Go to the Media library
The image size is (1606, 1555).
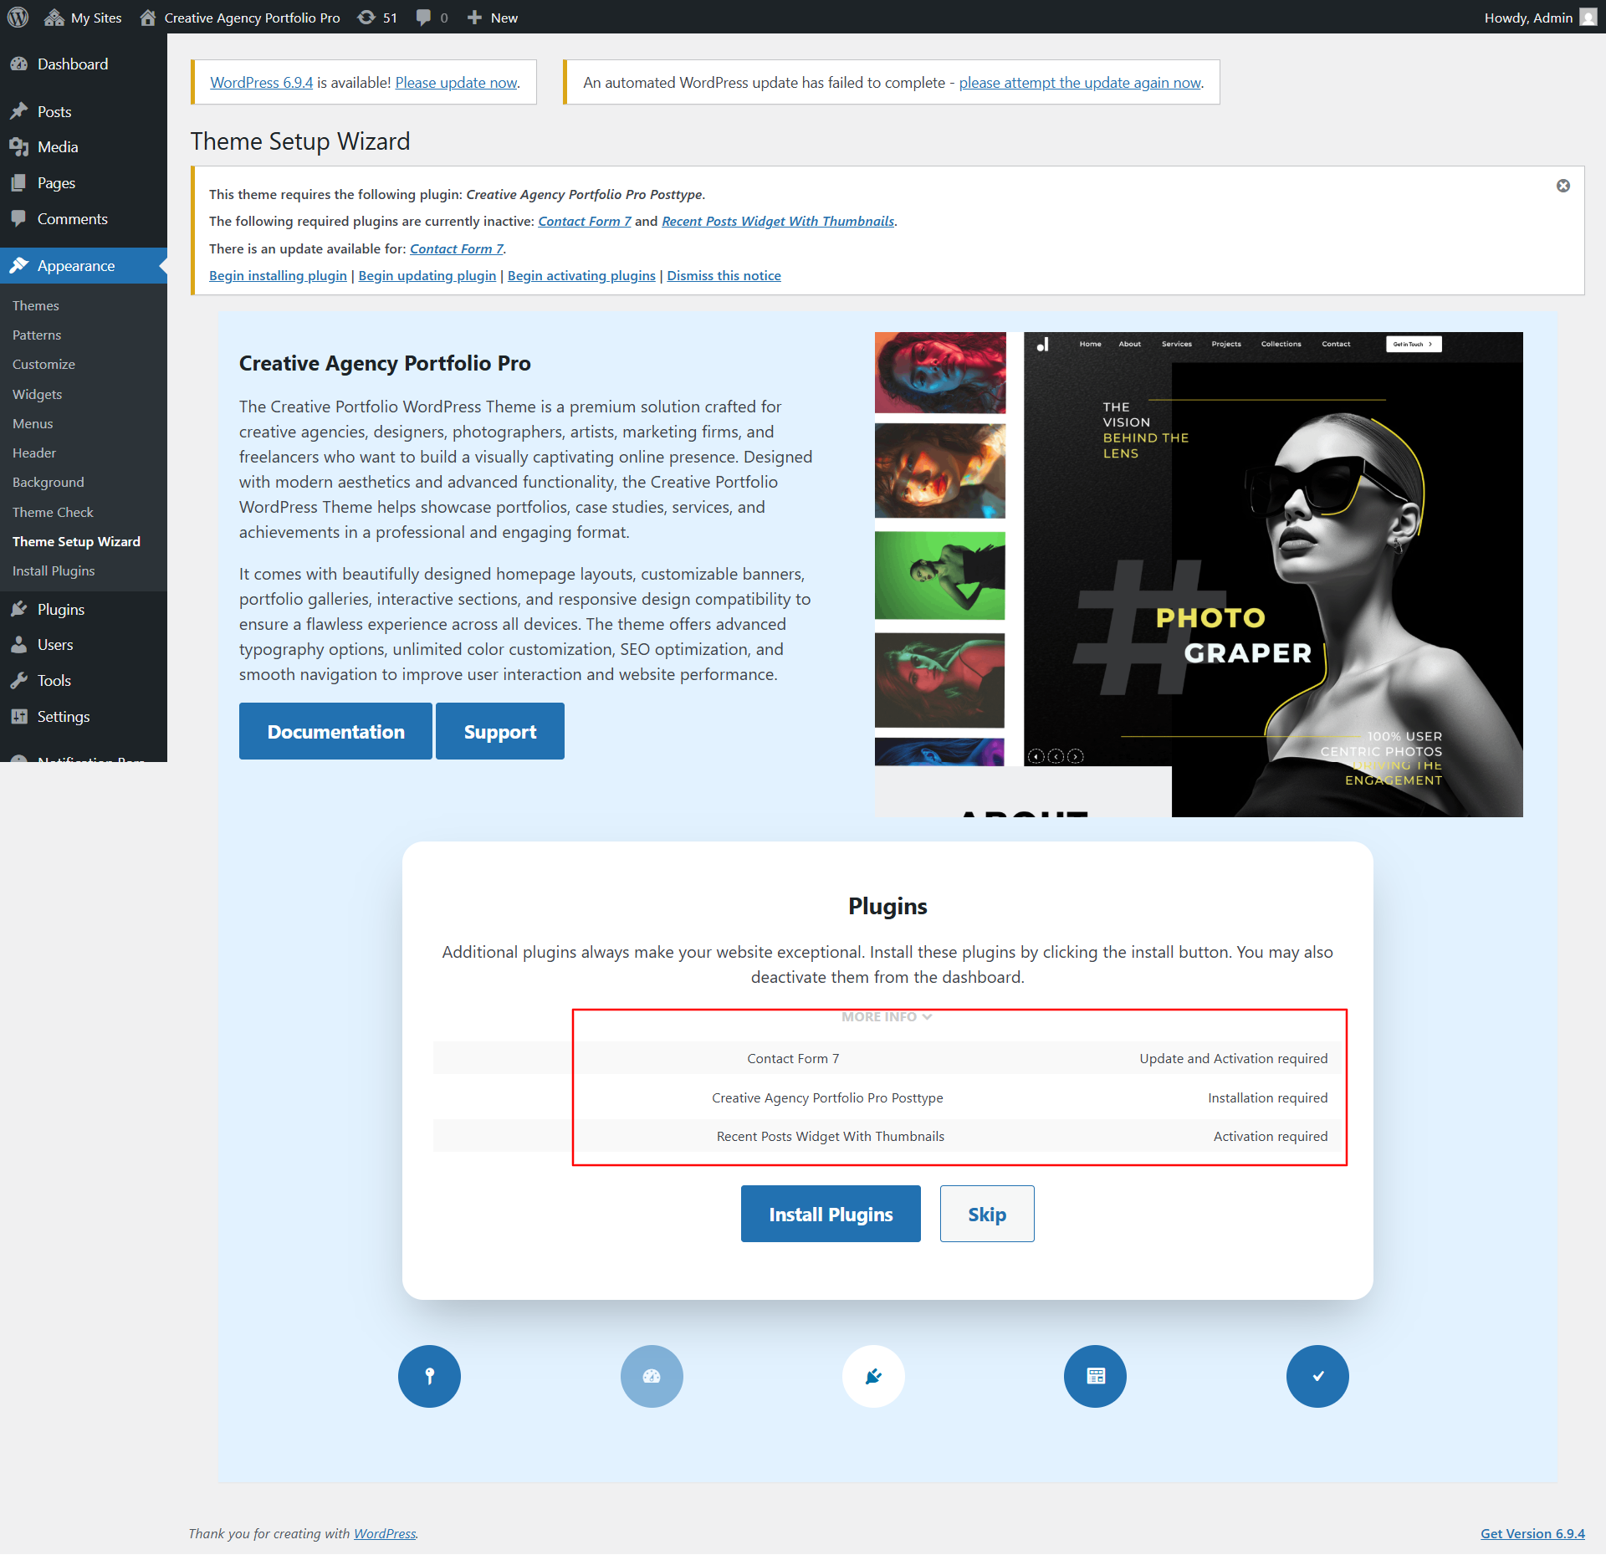pyautogui.click(x=84, y=147)
